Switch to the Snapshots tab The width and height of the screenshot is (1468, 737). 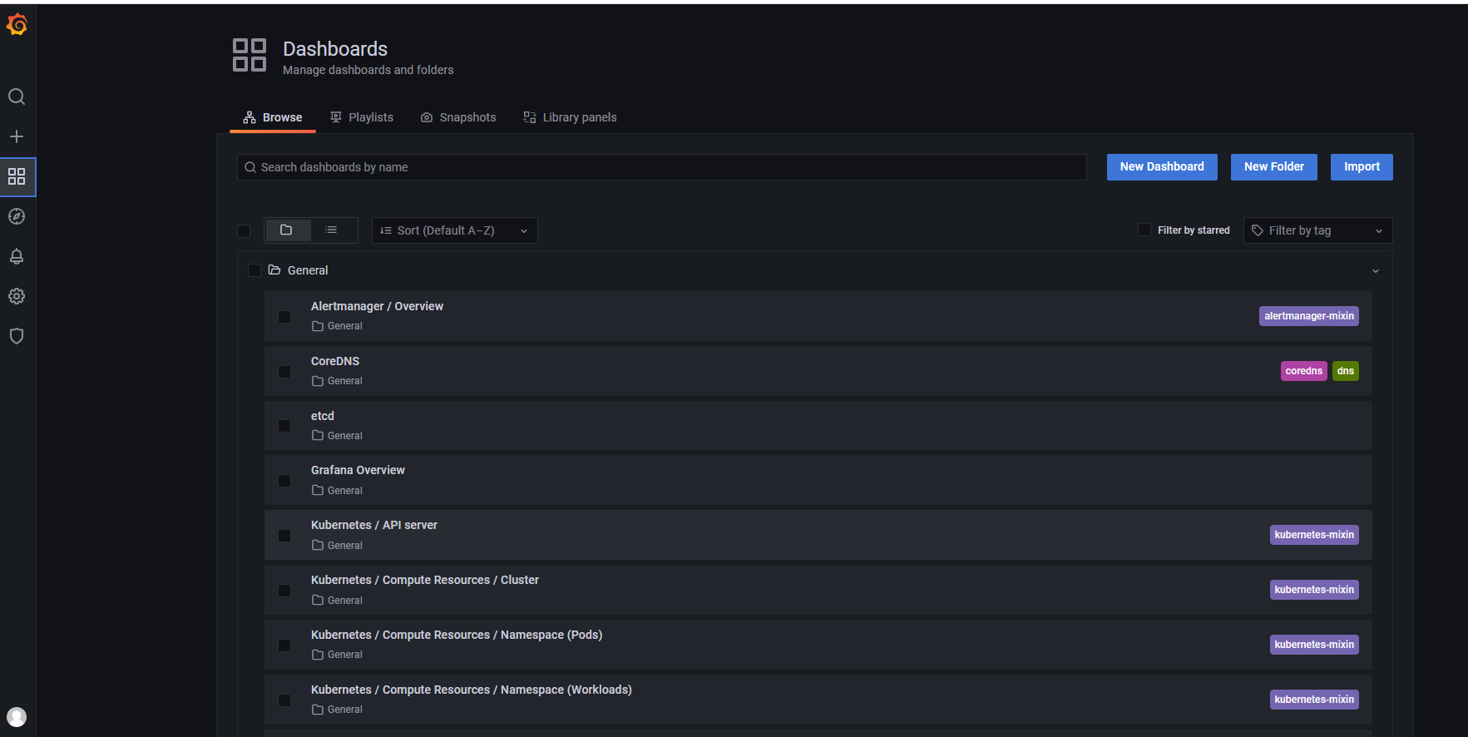(x=458, y=117)
